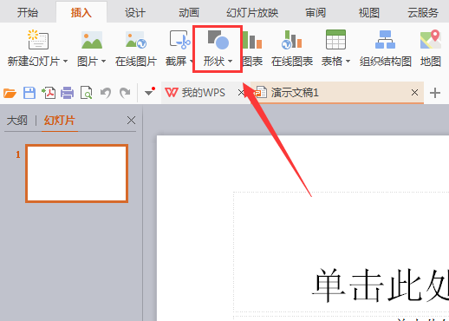Close the slide thumbnail pane
This screenshot has height=321, width=449.
pos(131,121)
